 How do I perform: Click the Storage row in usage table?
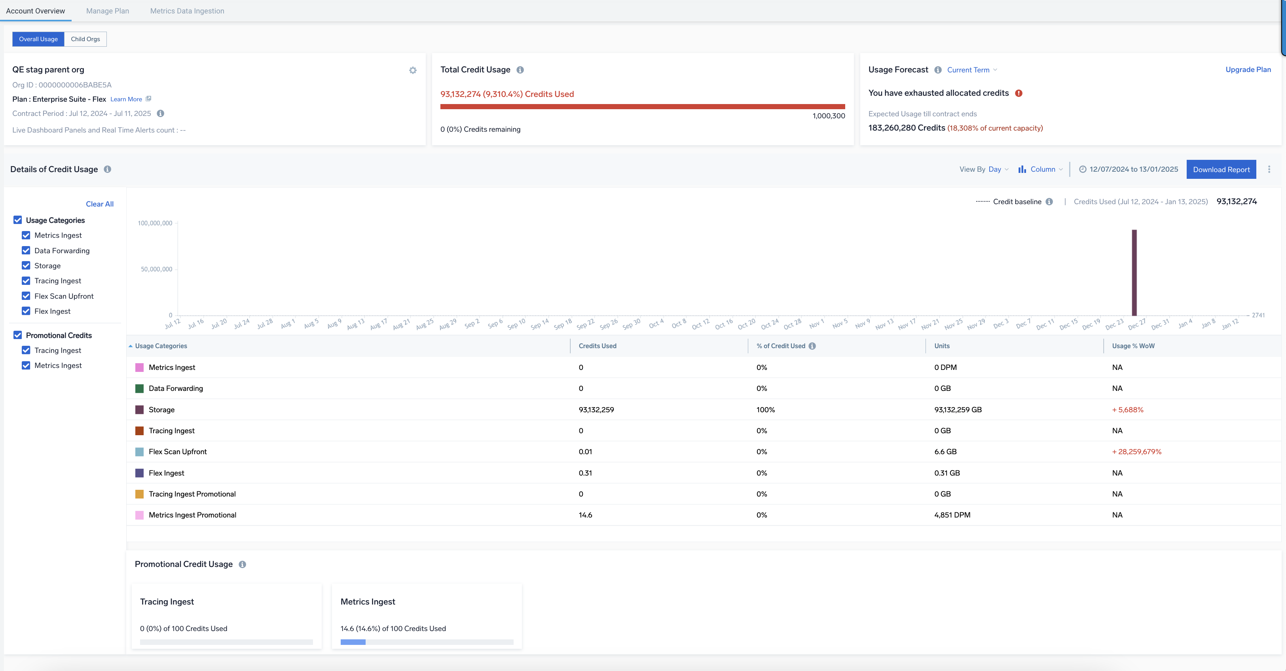[704, 409]
